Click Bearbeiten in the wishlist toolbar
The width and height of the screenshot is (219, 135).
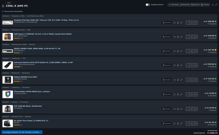coord(185,5)
